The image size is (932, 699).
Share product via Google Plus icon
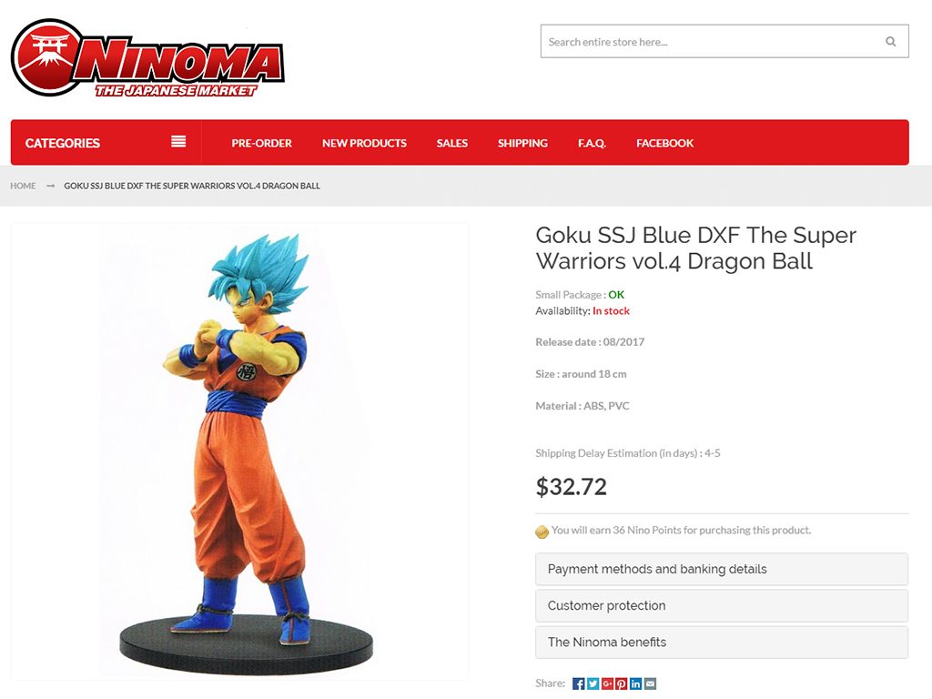coord(607,684)
